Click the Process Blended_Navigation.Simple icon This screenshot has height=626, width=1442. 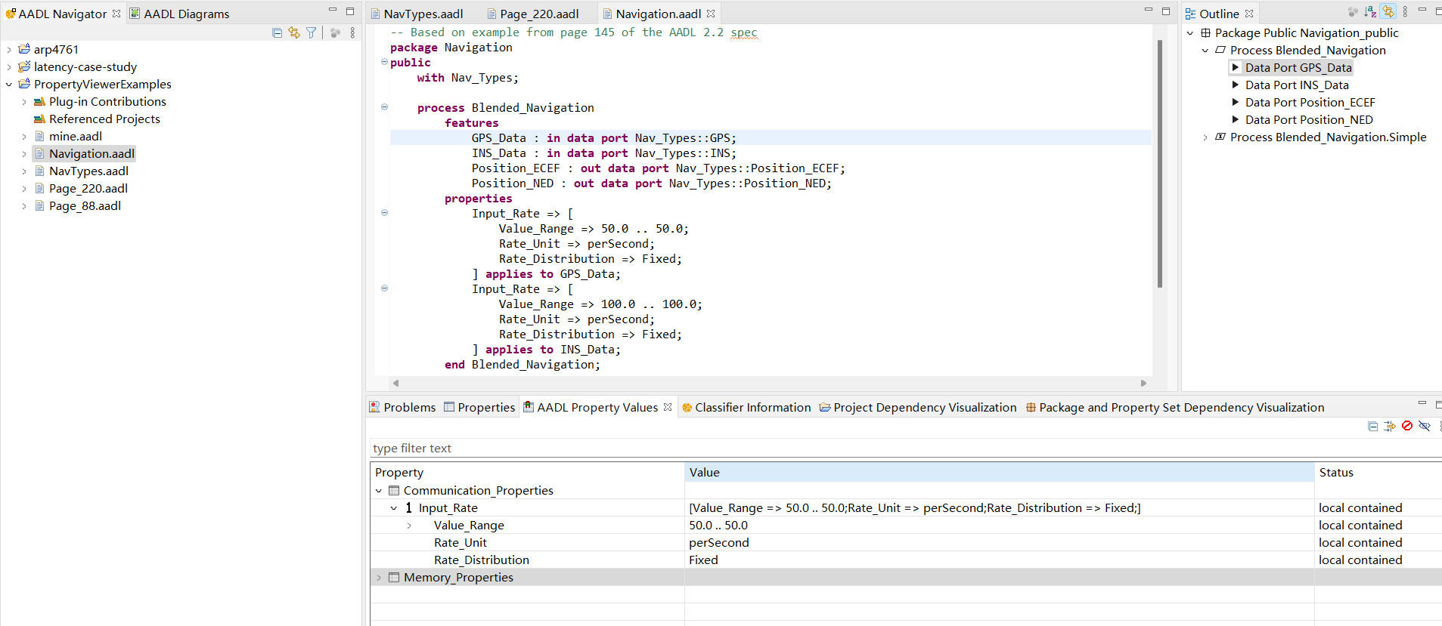[1220, 137]
